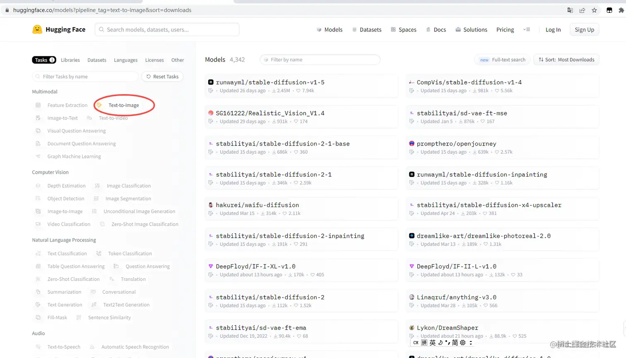Click the share page icon in address bar
The width and height of the screenshot is (626, 358).
(582, 10)
